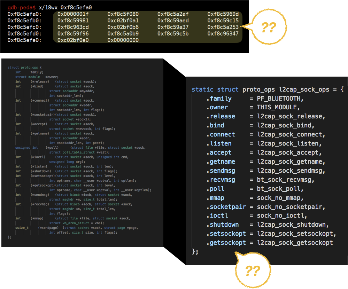Click the l2cap_sock_connect function name
Viewport: 348px width, 289px height.
click(291, 134)
